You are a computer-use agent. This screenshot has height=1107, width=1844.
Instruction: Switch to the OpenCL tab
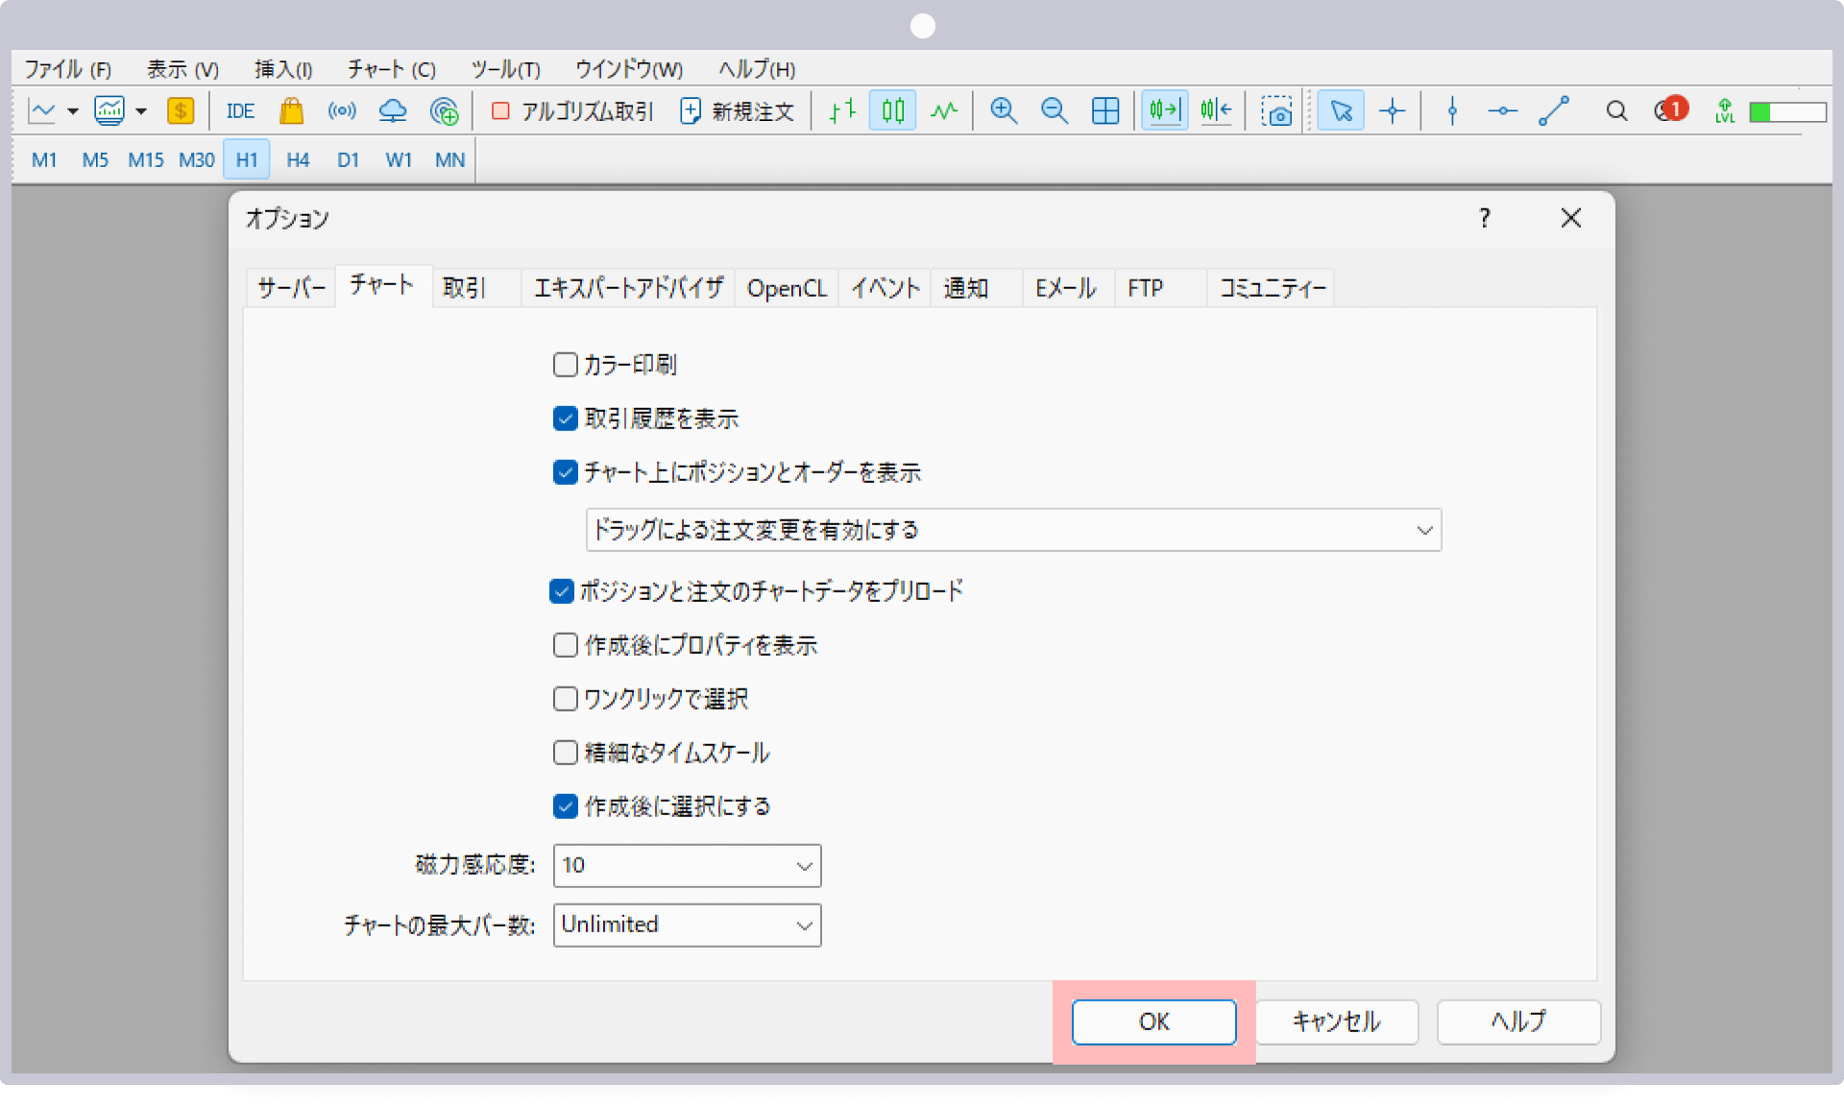(x=787, y=288)
